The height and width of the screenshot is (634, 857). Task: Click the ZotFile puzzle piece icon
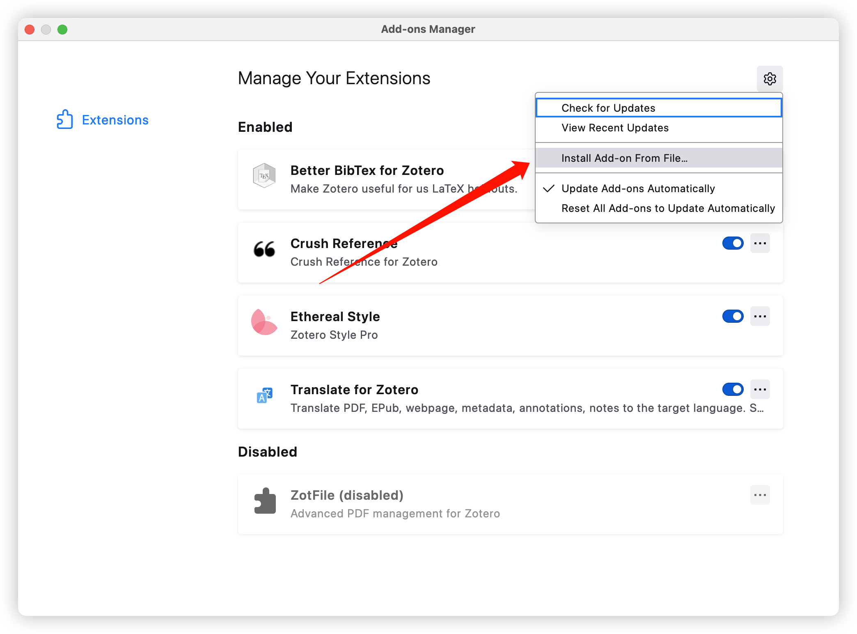coord(265,501)
